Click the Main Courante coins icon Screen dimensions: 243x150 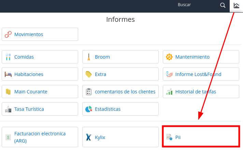[x=8, y=92]
